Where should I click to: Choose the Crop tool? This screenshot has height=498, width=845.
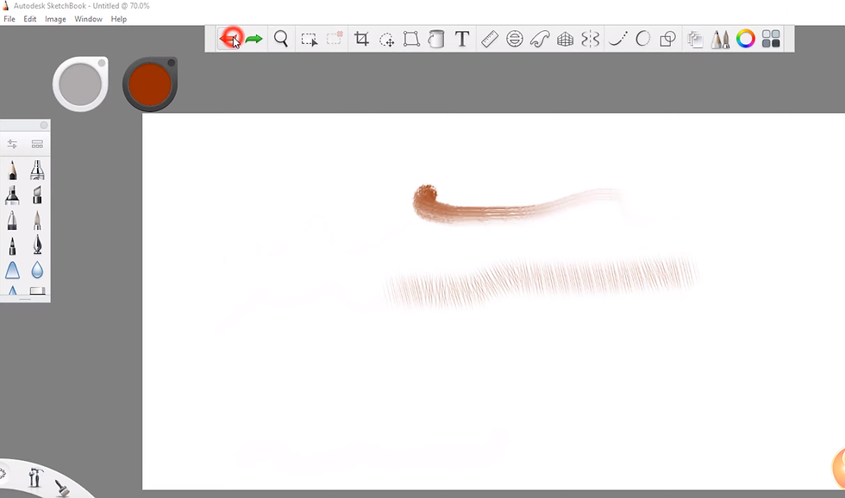click(x=361, y=39)
